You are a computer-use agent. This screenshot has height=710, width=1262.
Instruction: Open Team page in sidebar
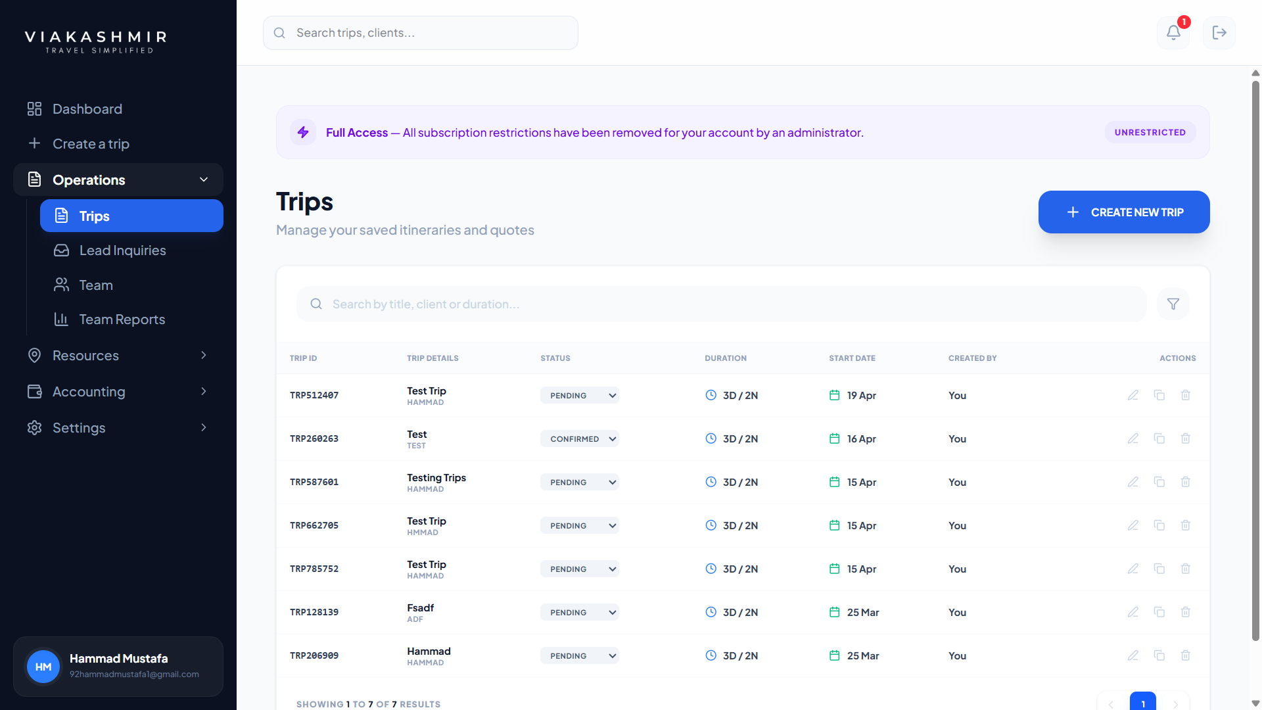pos(131,285)
